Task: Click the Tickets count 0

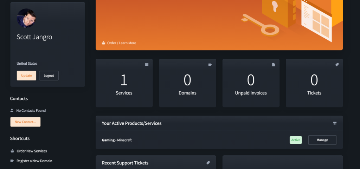Action: 314,80
